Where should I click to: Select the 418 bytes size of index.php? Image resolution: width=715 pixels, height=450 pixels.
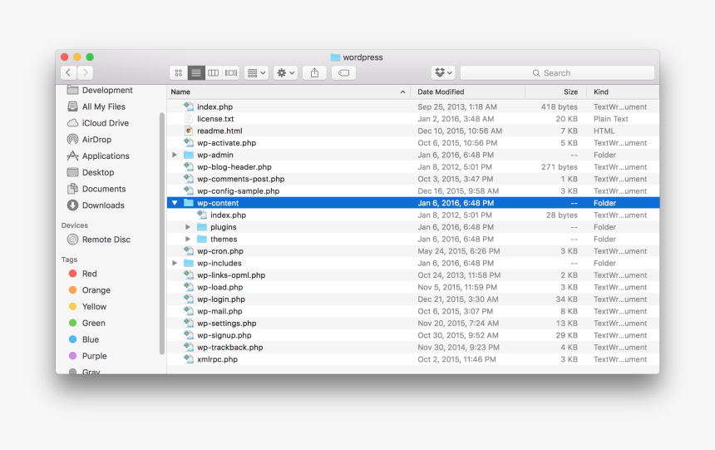(559, 106)
